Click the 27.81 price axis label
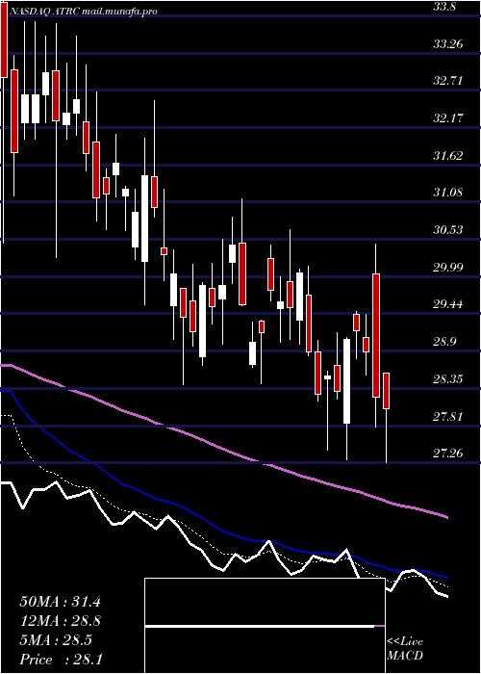 click(448, 416)
